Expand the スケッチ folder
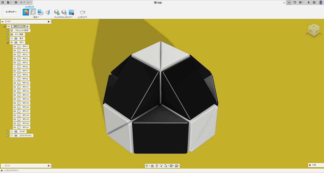The image size is (324, 173). pos(8,131)
